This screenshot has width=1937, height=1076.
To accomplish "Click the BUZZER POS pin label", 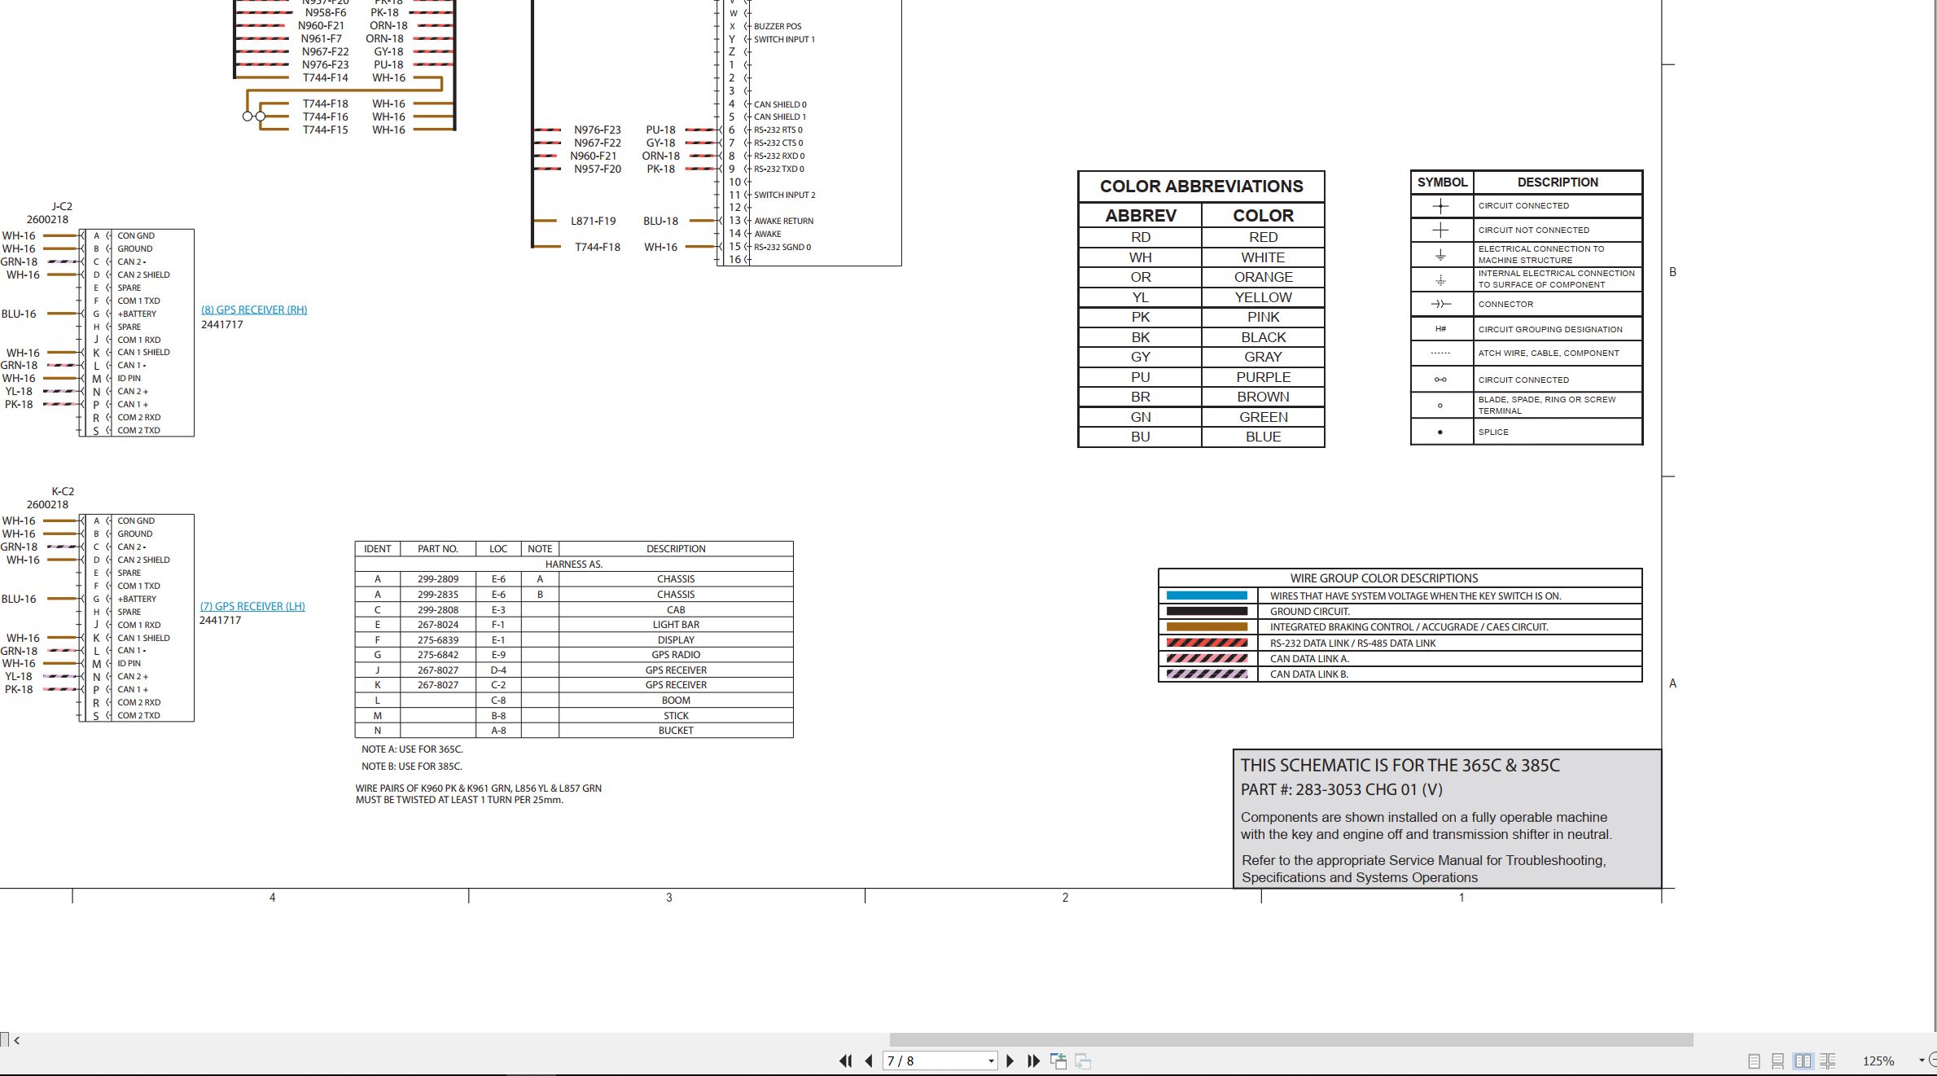I will click(x=778, y=27).
